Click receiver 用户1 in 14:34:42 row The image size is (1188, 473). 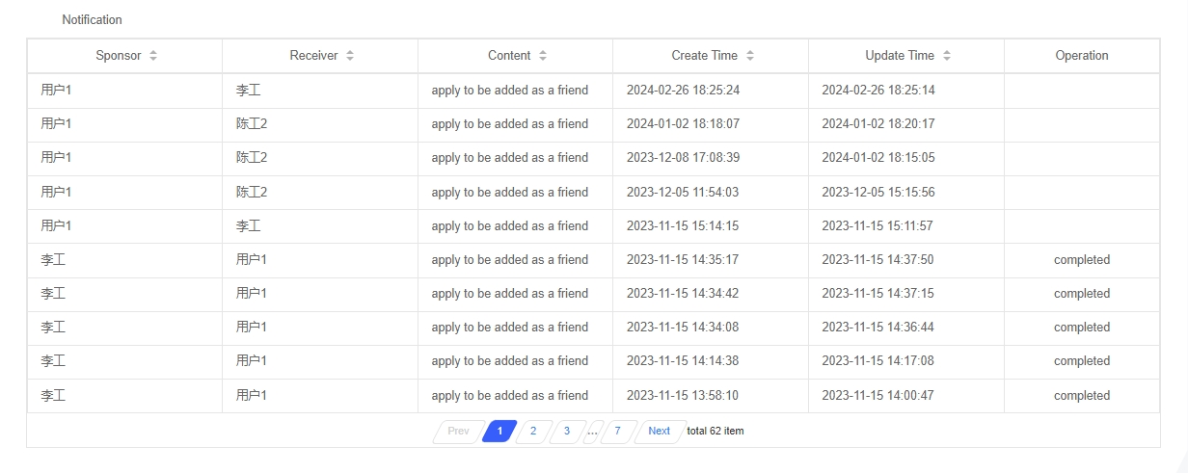click(x=252, y=294)
